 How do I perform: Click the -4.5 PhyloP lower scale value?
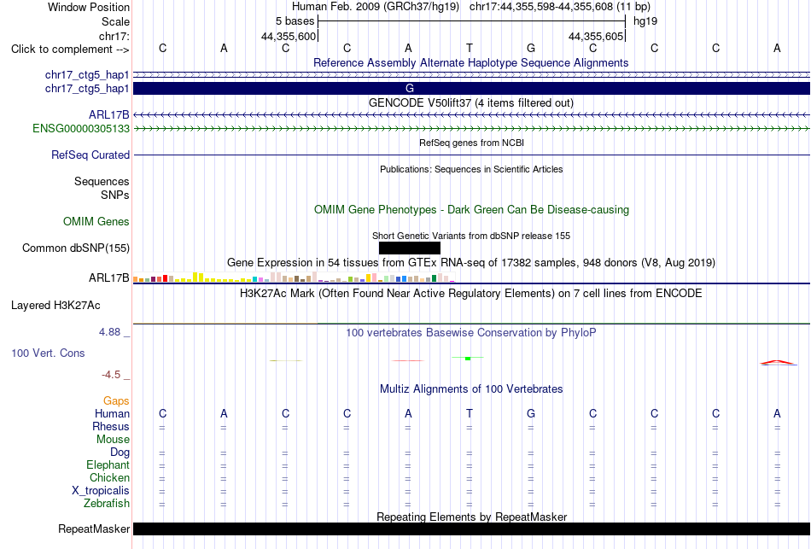111,375
